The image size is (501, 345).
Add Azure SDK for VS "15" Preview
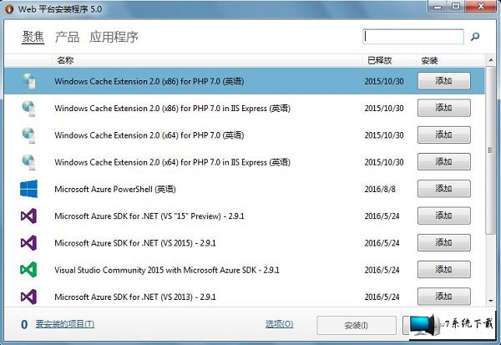[444, 216]
